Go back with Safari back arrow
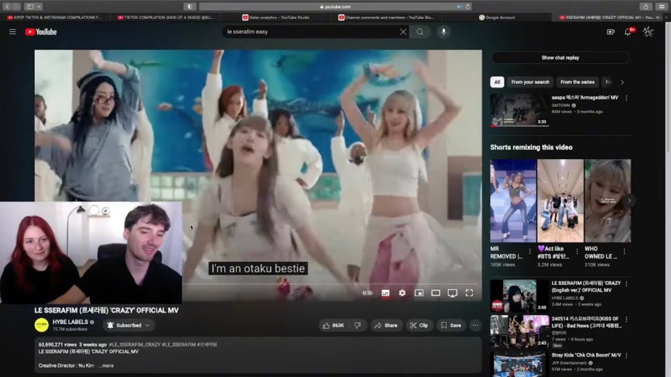 point(8,6)
